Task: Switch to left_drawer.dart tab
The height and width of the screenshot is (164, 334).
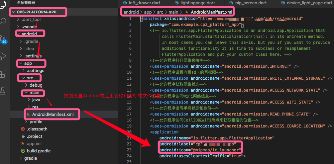Action: point(145,3)
